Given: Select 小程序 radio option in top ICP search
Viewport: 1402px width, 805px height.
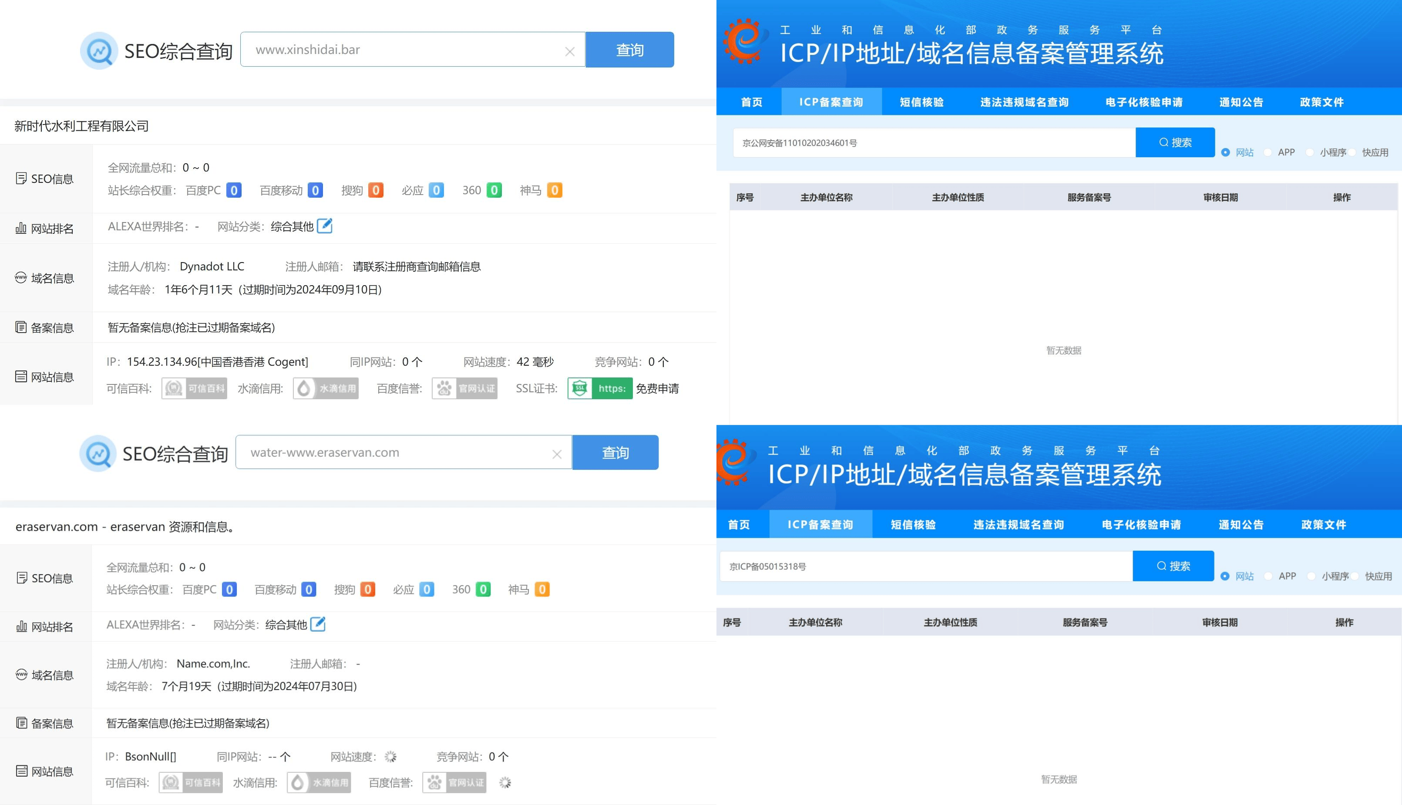Looking at the screenshot, I should coord(1310,152).
